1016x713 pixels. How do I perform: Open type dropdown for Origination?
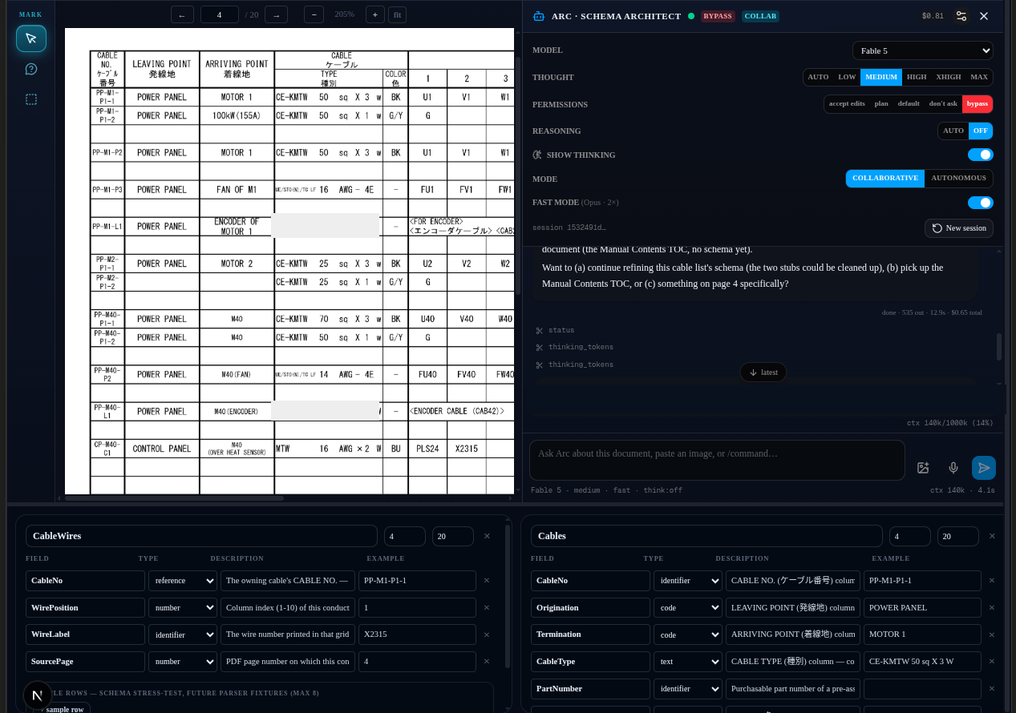pyautogui.click(x=688, y=608)
